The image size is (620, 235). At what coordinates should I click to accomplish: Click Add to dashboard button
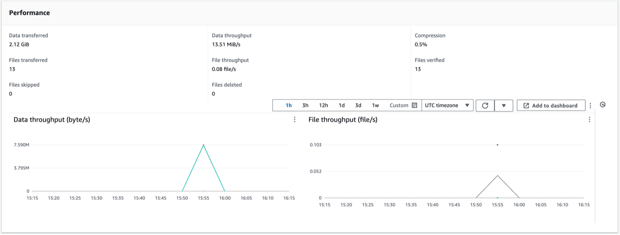(551, 106)
